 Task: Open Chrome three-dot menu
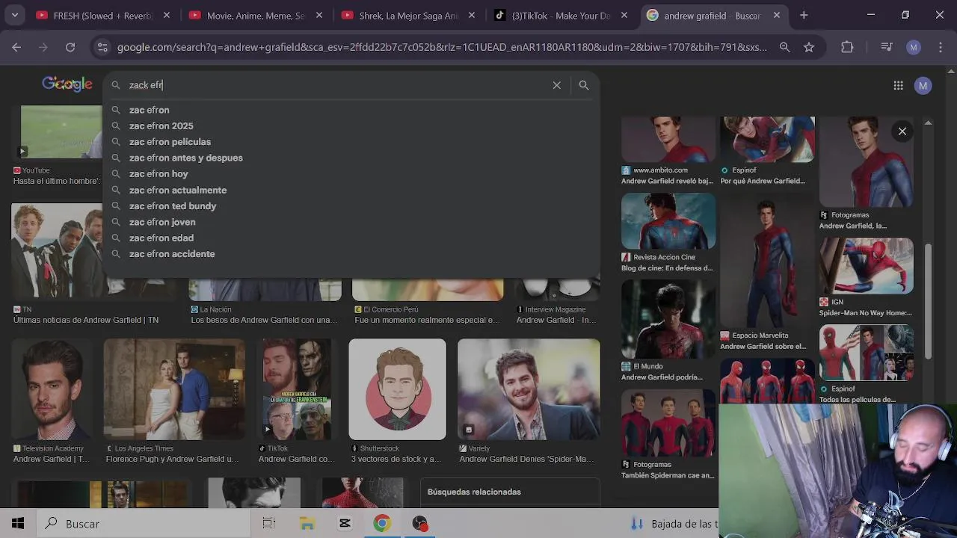coord(940,47)
